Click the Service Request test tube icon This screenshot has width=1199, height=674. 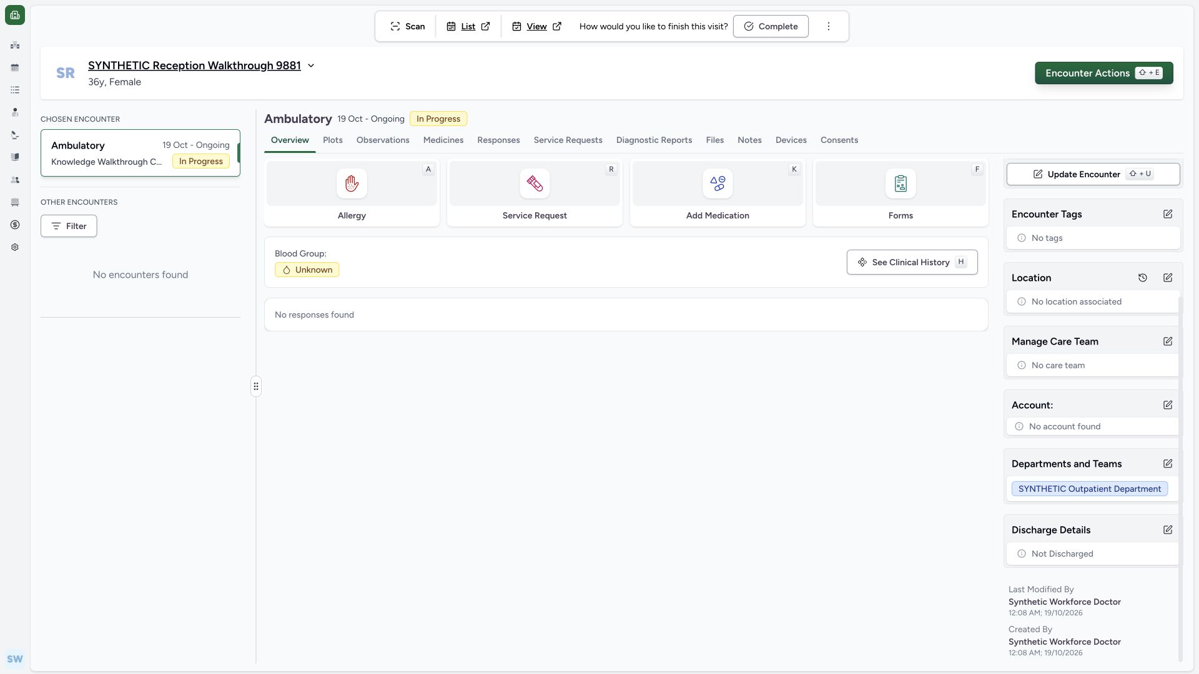[x=535, y=183]
